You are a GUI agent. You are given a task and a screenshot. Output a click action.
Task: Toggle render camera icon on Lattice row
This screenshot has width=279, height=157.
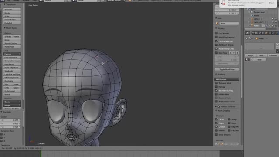[276, 19]
